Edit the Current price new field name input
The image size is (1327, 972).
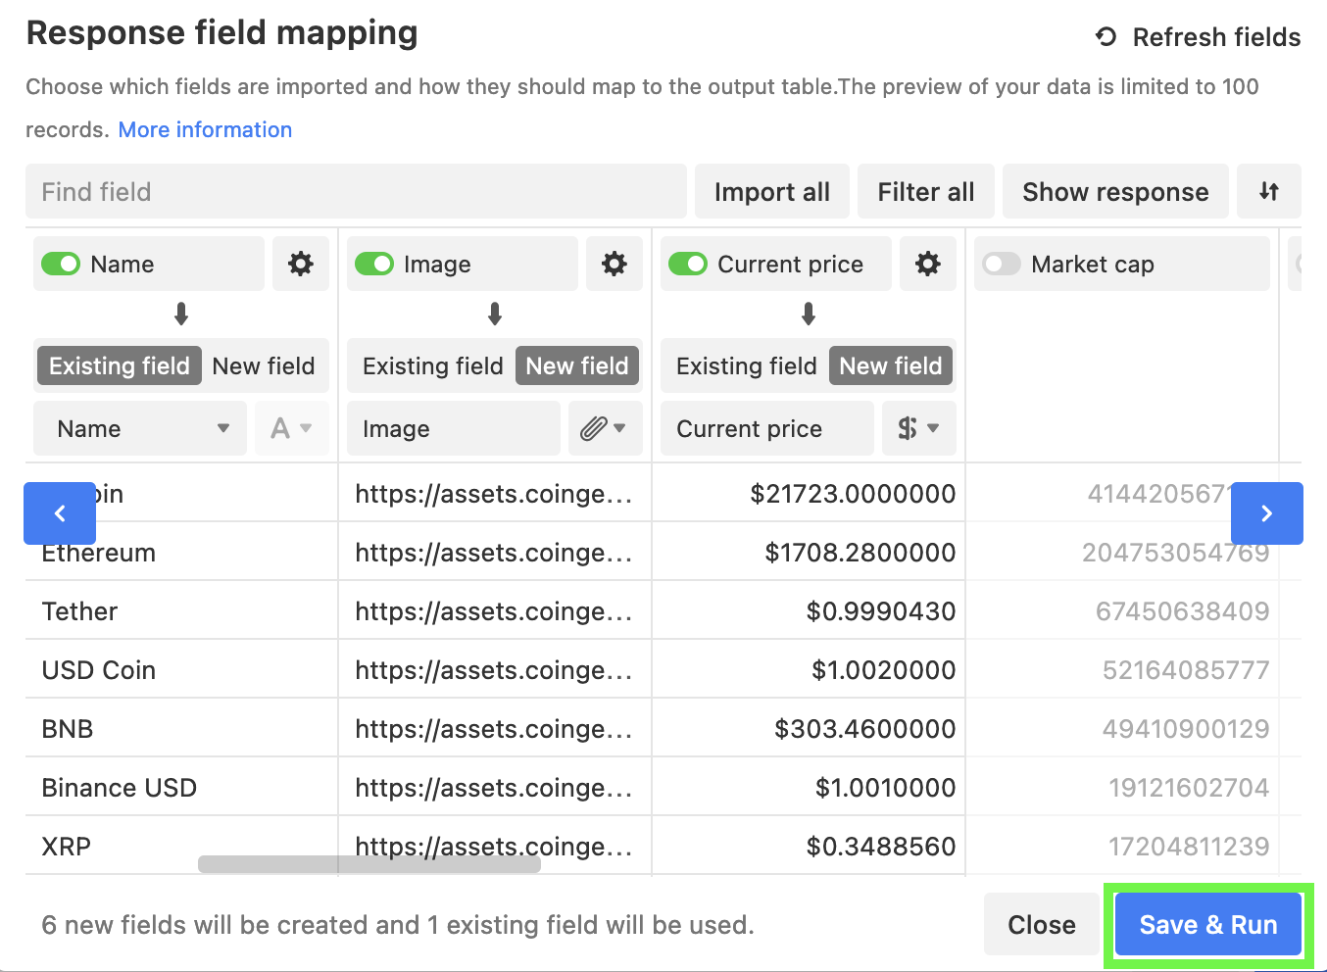pyautogui.click(x=767, y=428)
